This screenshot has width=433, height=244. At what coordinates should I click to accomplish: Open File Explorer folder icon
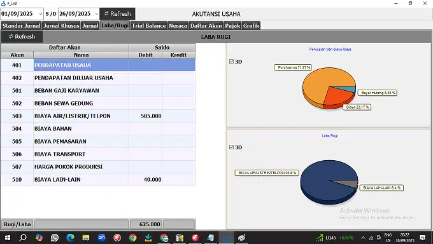click(86, 238)
